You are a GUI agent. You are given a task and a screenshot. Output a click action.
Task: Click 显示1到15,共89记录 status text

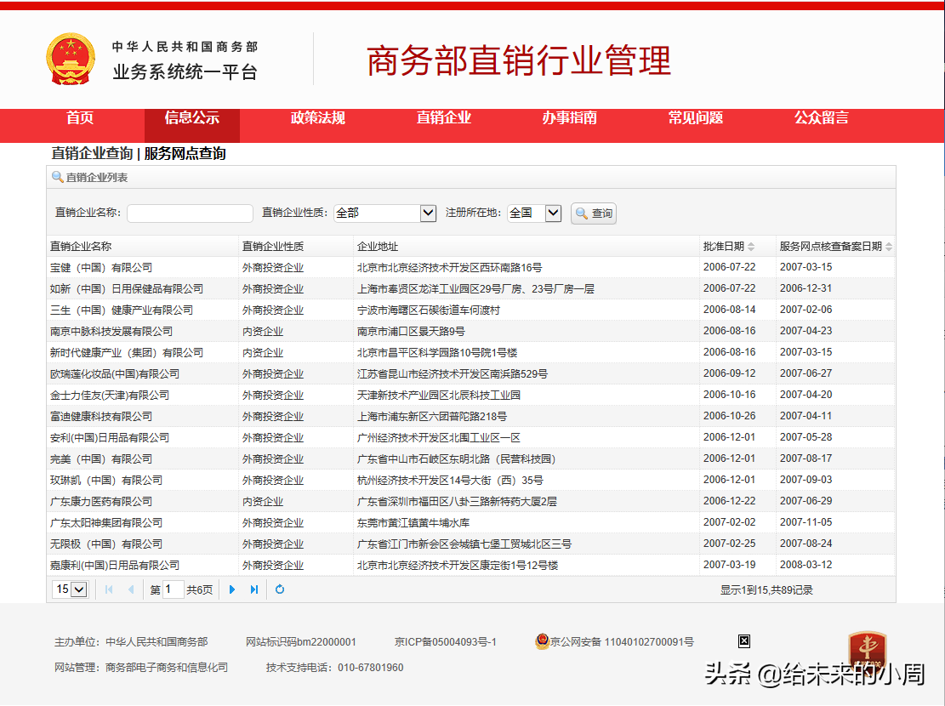[x=766, y=590]
